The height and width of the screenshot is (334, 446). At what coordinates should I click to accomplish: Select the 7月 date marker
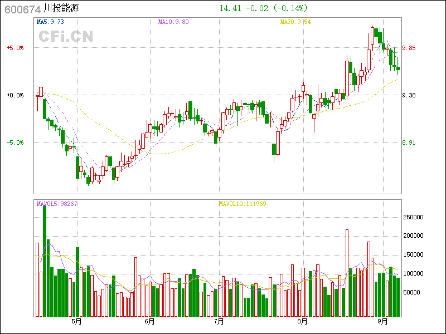pyautogui.click(x=219, y=321)
